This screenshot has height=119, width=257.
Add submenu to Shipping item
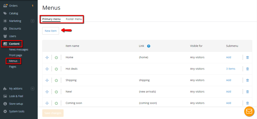(228, 80)
